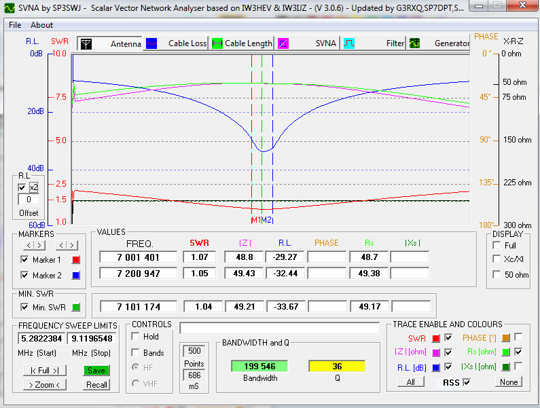Click the blue Cable Loss icon

151,43
